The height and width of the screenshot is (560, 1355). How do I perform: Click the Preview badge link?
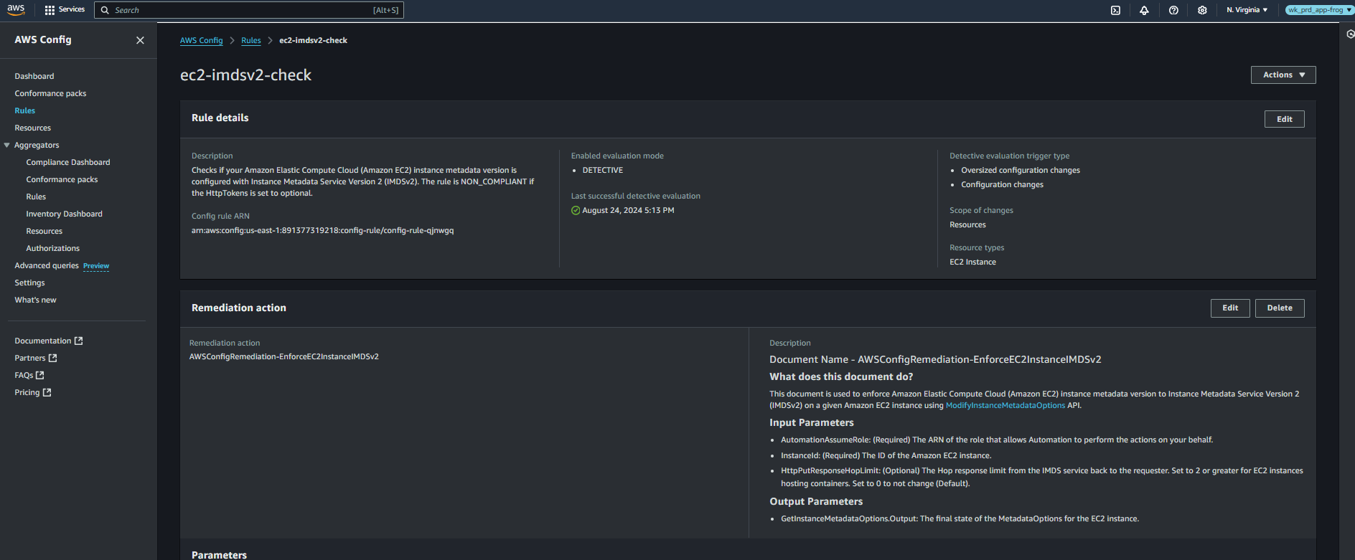[x=96, y=266]
